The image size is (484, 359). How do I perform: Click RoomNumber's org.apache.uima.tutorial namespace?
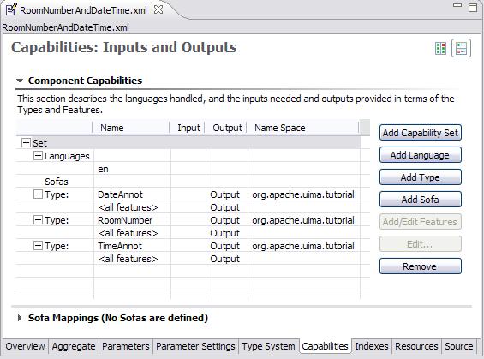point(303,220)
